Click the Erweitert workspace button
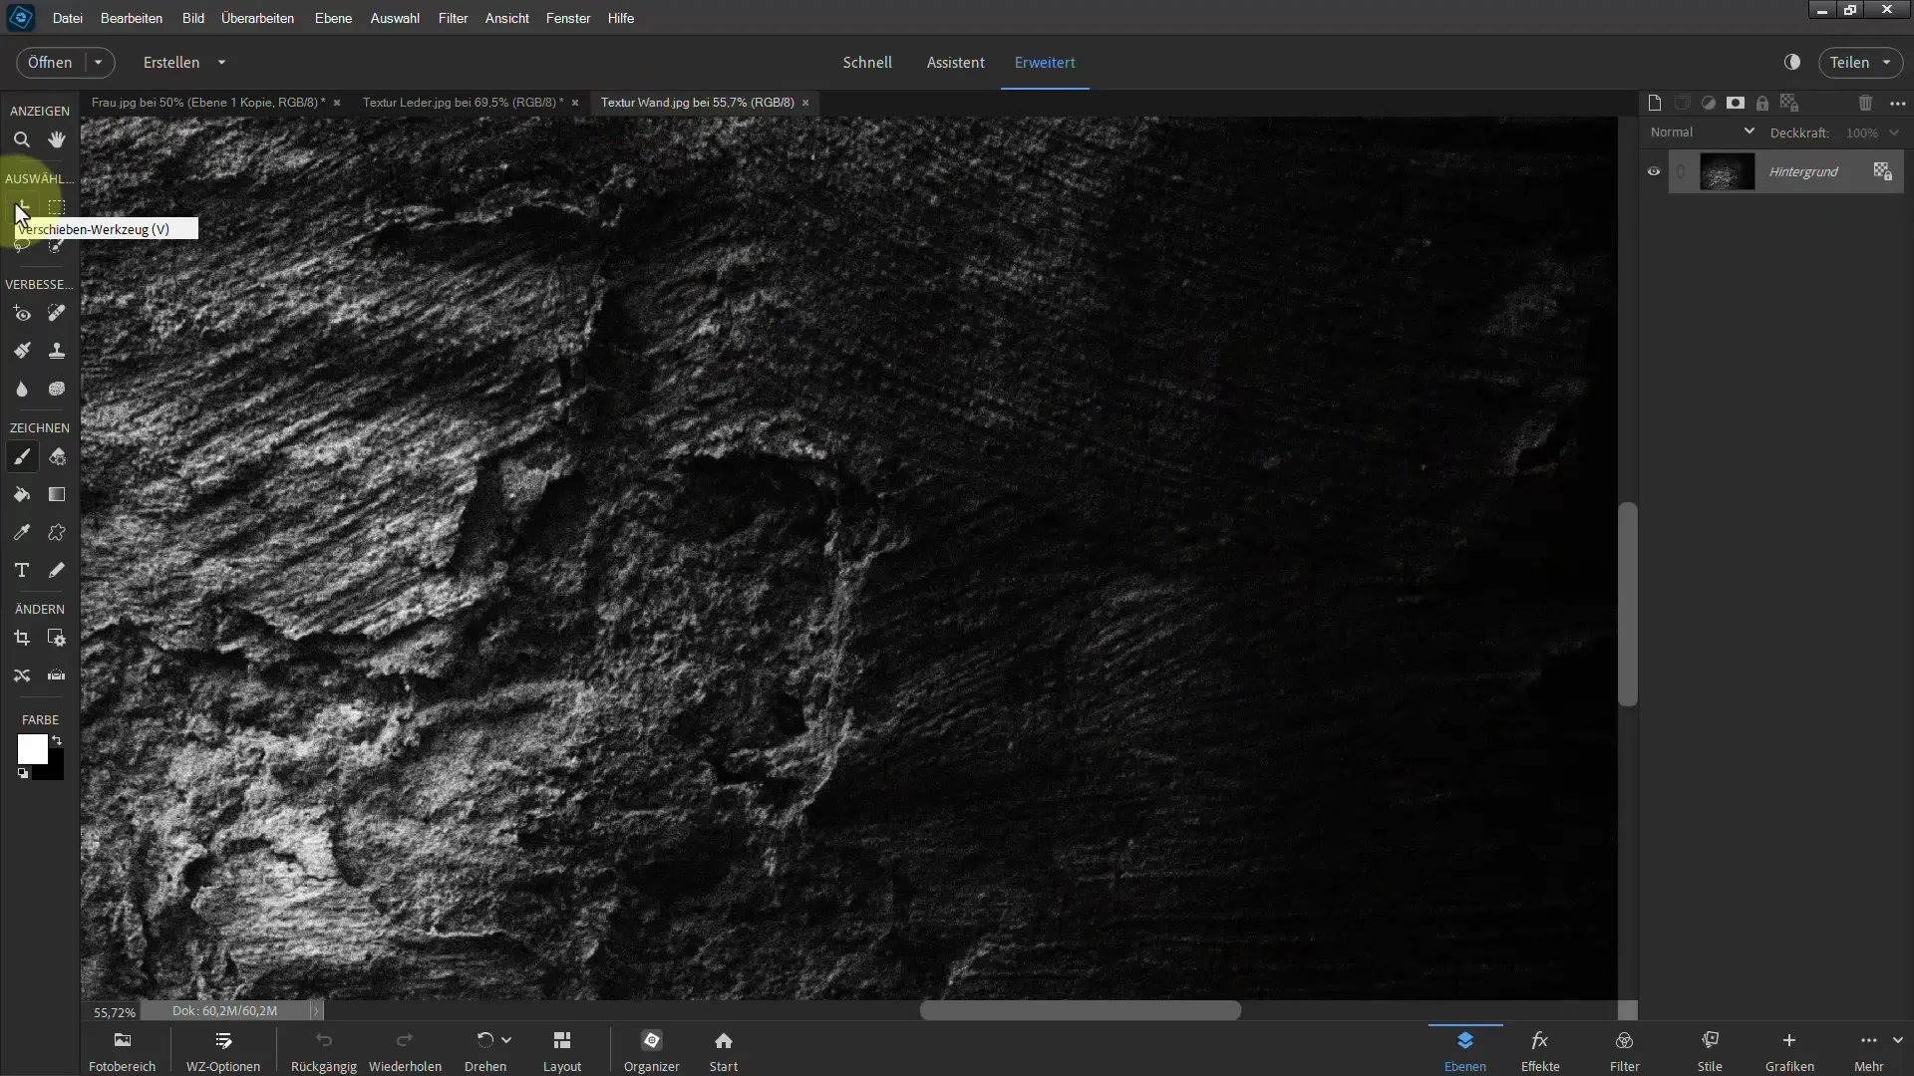Image resolution: width=1914 pixels, height=1076 pixels. 1045,62
